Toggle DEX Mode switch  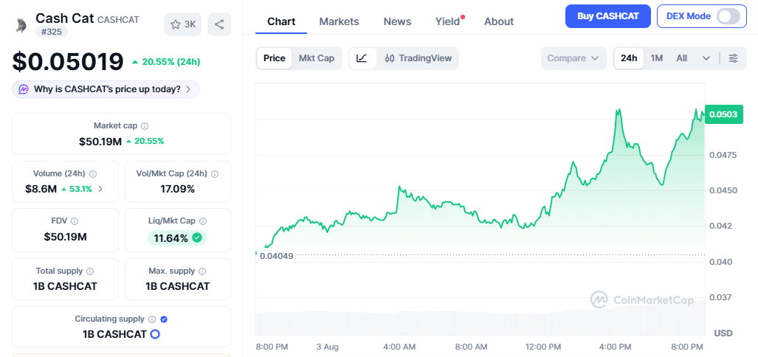[x=728, y=16]
